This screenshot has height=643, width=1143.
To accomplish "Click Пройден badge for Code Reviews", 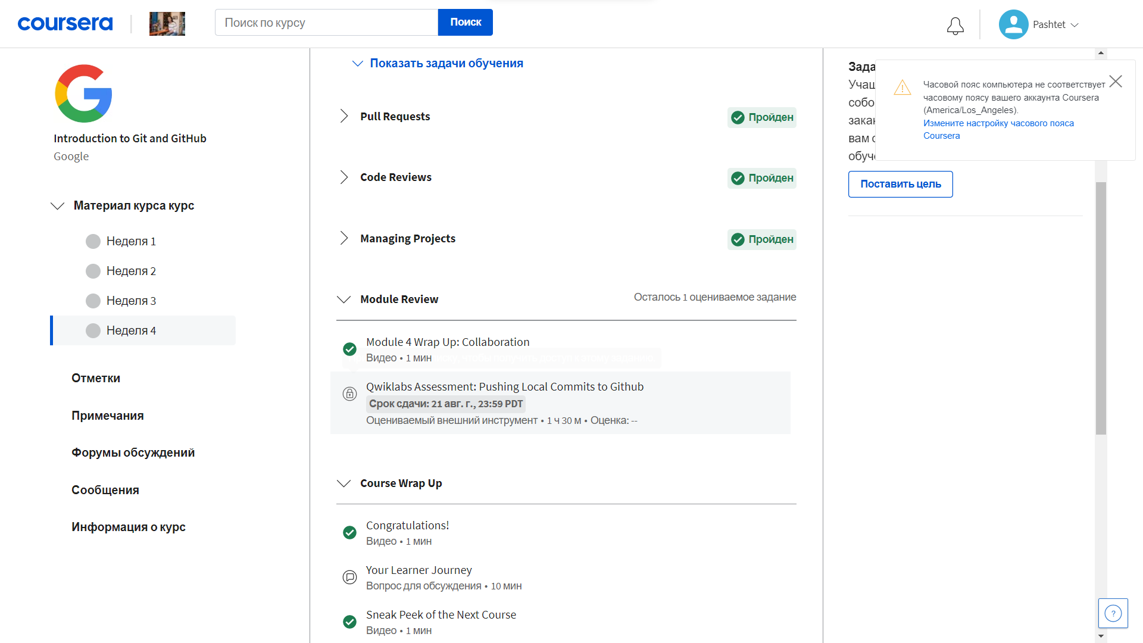I will (x=761, y=178).
